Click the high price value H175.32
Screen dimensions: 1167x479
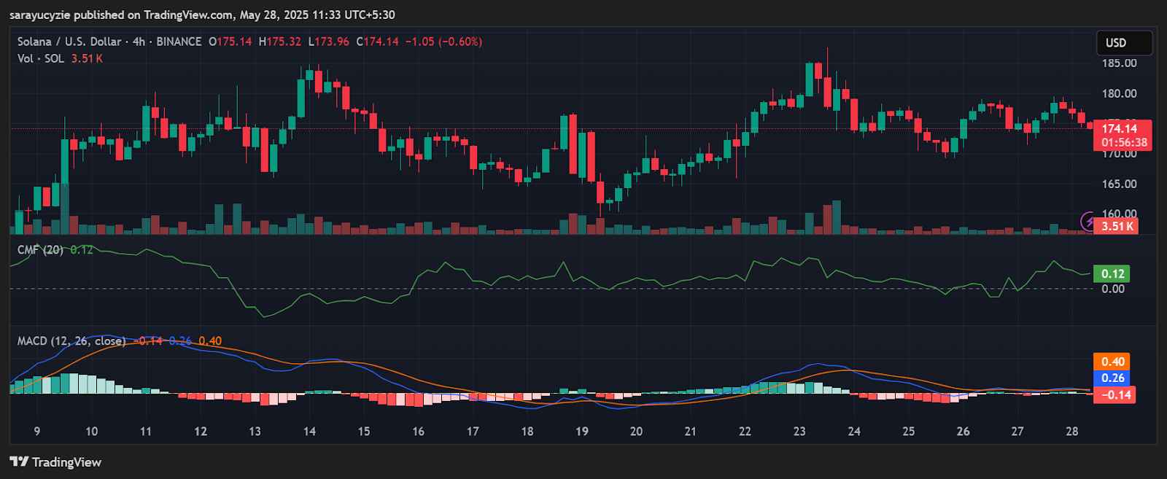coord(280,42)
